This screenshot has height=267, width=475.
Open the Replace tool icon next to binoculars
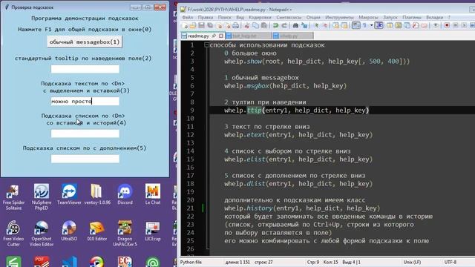click(304, 26)
